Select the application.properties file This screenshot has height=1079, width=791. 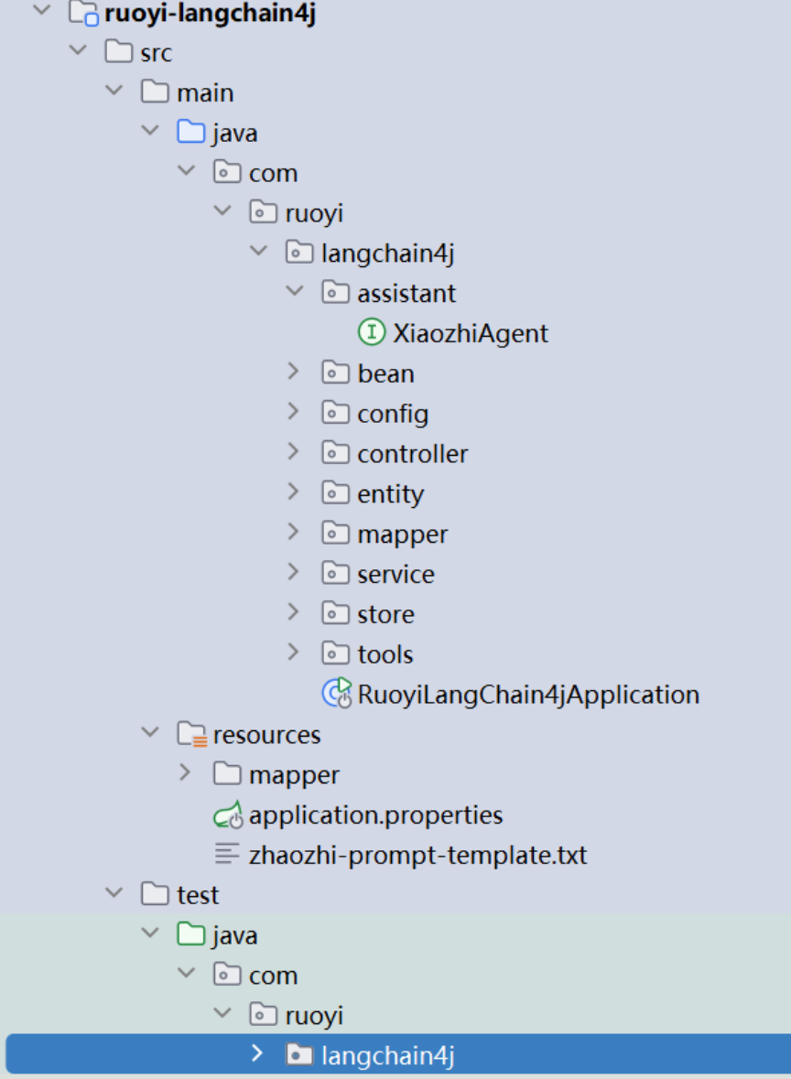pos(375,815)
